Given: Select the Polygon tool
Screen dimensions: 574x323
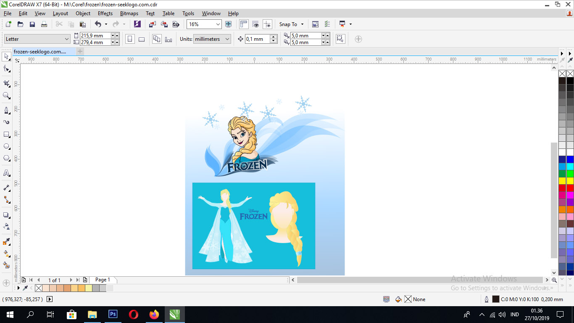Looking at the screenshot, I should tap(6, 159).
